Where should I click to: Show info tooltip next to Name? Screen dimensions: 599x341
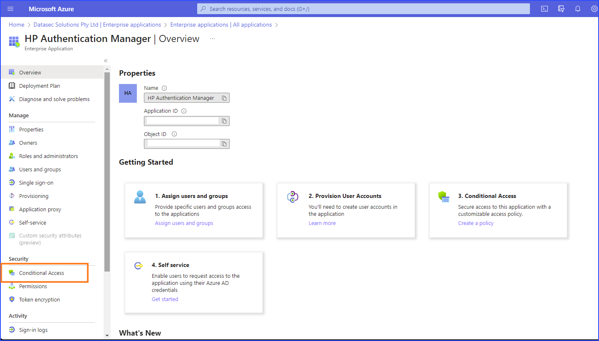click(164, 88)
